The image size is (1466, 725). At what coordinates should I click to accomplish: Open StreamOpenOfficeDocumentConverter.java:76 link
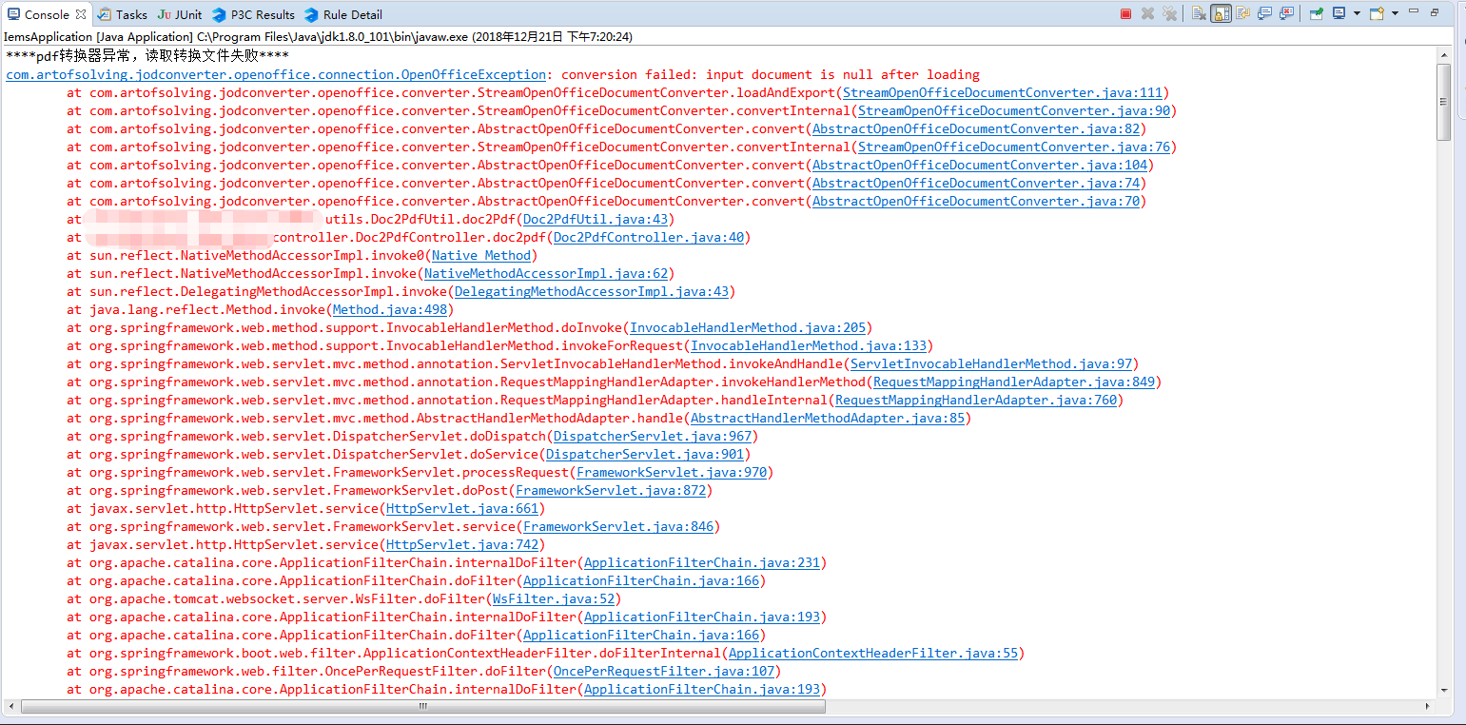pos(1014,147)
